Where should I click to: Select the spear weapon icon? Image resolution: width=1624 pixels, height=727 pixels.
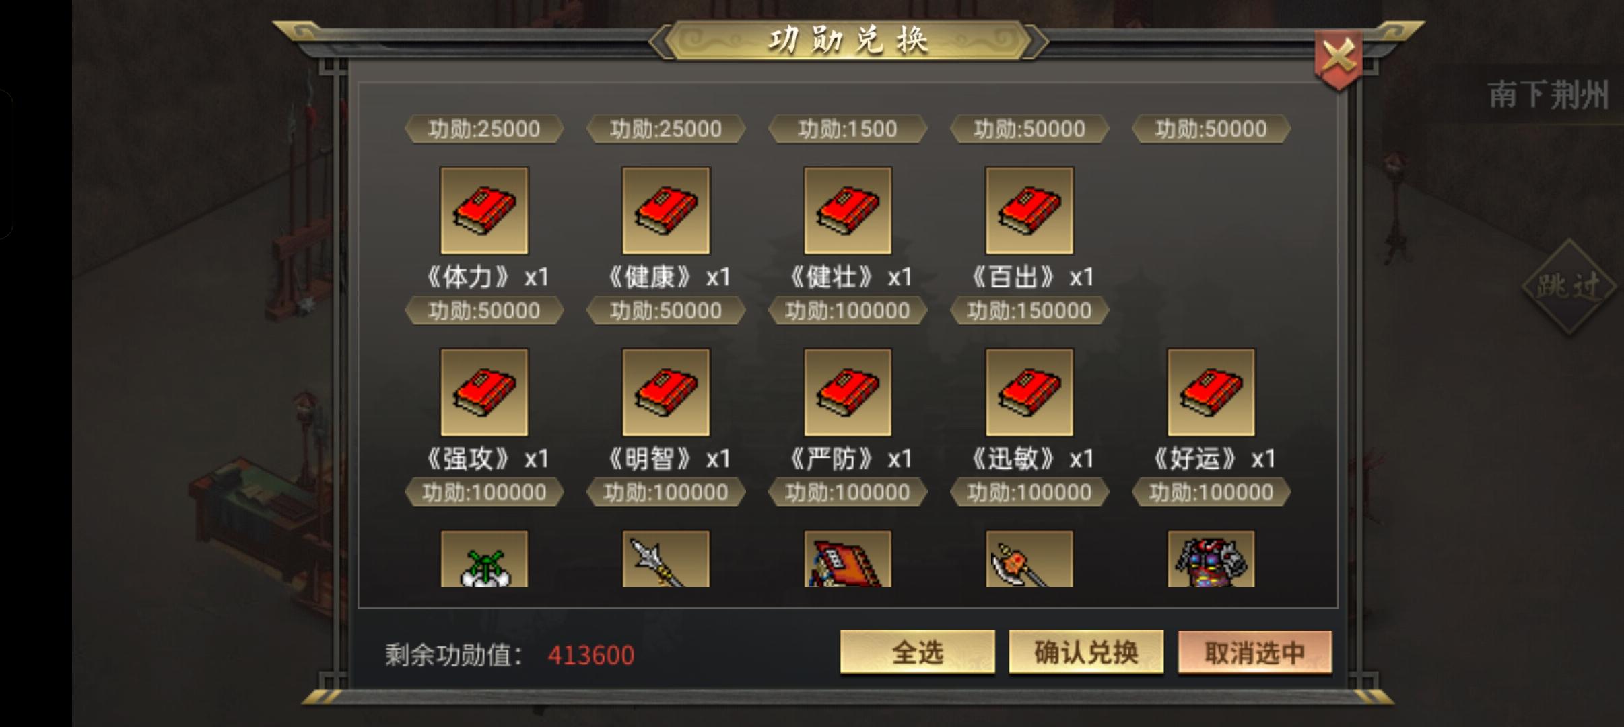pyautogui.click(x=666, y=559)
